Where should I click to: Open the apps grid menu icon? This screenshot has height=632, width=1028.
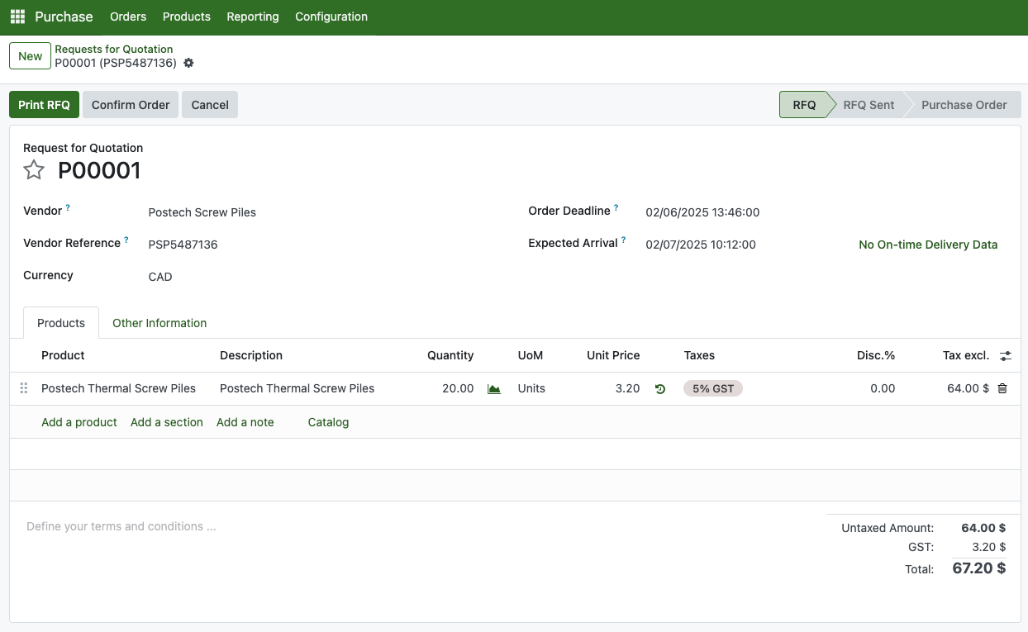[17, 17]
